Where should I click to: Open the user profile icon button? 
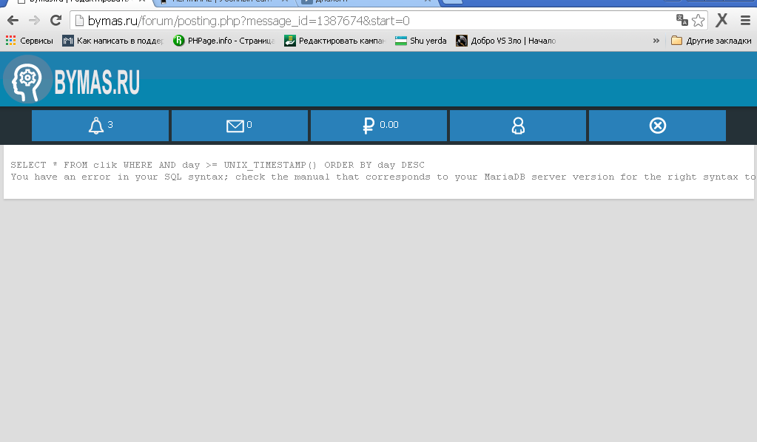pos(518,126)
